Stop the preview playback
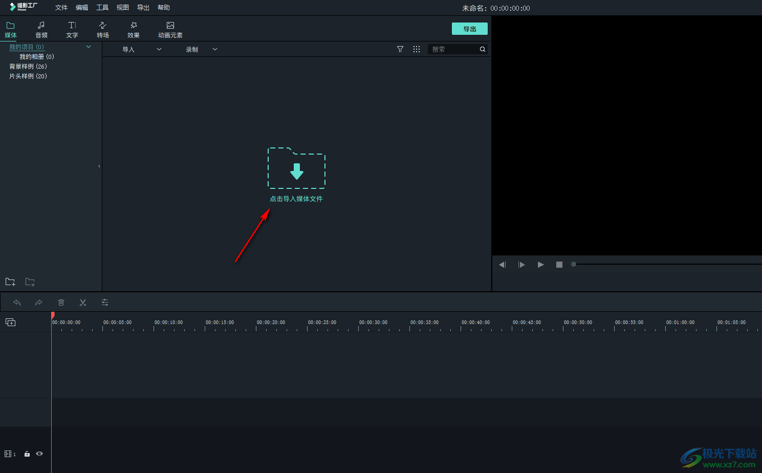 (x=559, y=265)
